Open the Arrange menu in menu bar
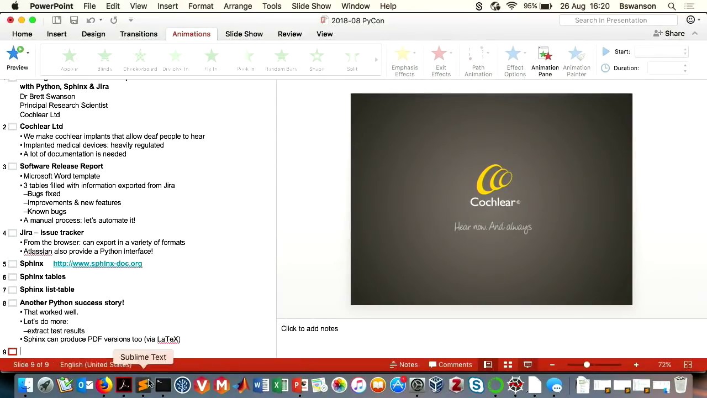The height and width of the screenshot is (398, 707). coord(239,6)
